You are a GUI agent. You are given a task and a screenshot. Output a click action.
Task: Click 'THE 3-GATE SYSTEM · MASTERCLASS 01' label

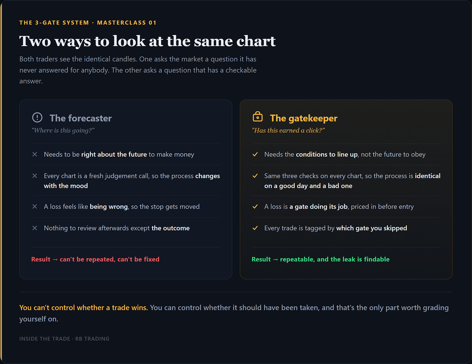click(x=88, y=23)
